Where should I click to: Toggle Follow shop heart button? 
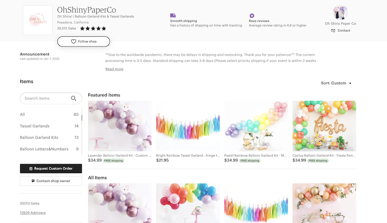coord(83,42)
